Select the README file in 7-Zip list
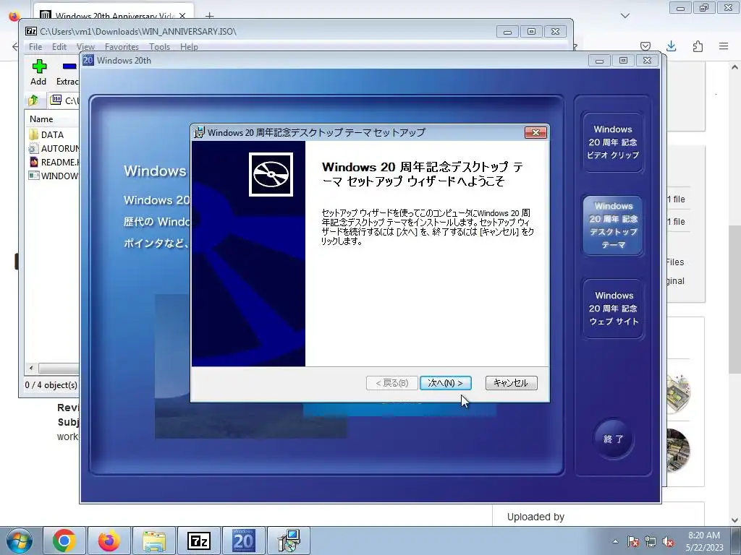741x555 pixels. point(53,162)
